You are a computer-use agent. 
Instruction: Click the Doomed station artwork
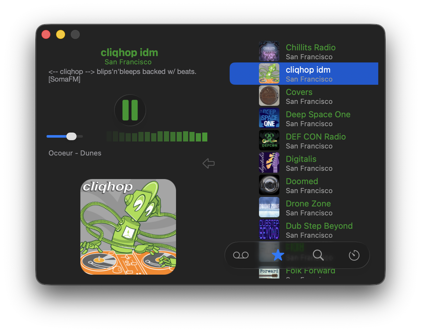pos(269,185)
